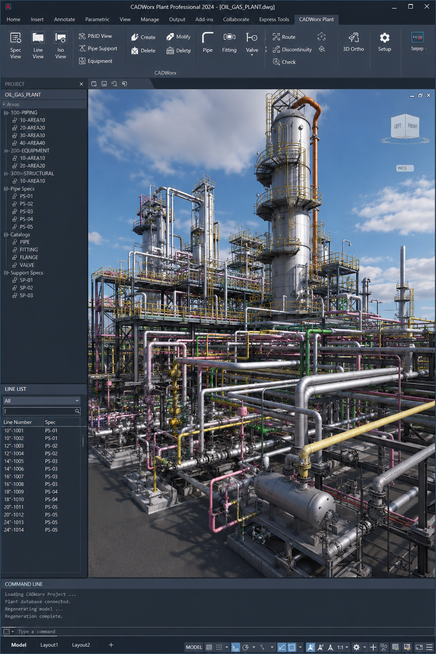The image size is (436, 654).
Task: Click the WCS label in viewport
Action: tap(405, 168)
